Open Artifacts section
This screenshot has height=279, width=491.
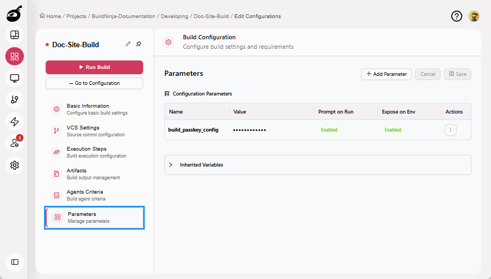pos(94,174)
